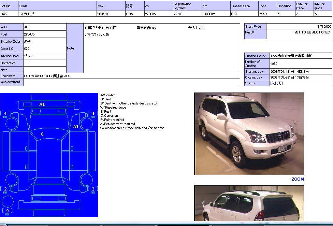Select the color number 070
Image resolution: width=333 pixels, height=226 pixels.
tap(27, 48)
